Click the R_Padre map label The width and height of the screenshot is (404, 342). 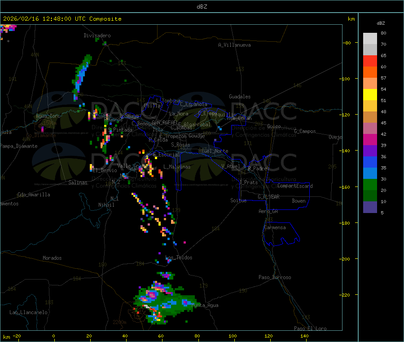[x=257, y=169]
